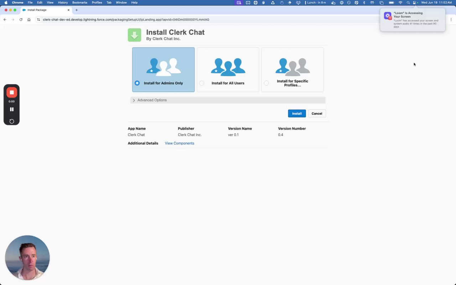This screenshot has width=456, height=285.
Task: Open the Apple menu
Action: (x=6, y=2)
